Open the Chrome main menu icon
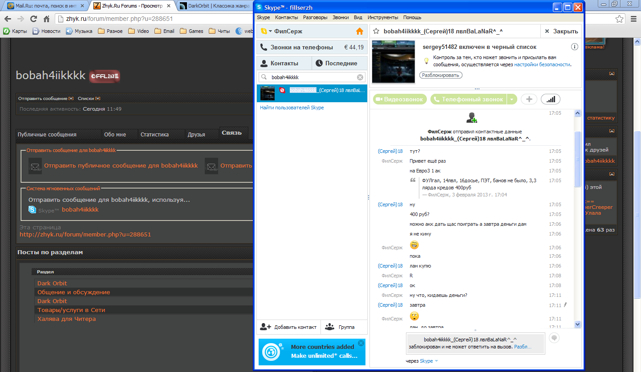The height and width of the screenshot is (372, 641). point(634,19)
